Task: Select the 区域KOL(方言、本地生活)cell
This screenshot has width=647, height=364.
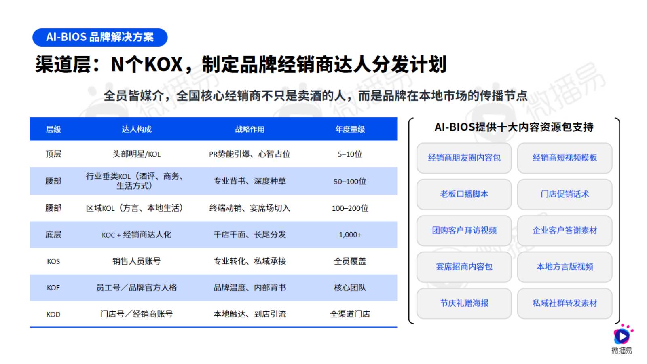Action: (x=135, y=208)
